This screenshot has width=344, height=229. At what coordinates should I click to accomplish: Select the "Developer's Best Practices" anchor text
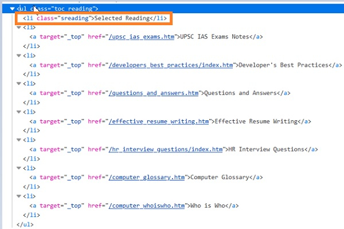coord(283,65)
